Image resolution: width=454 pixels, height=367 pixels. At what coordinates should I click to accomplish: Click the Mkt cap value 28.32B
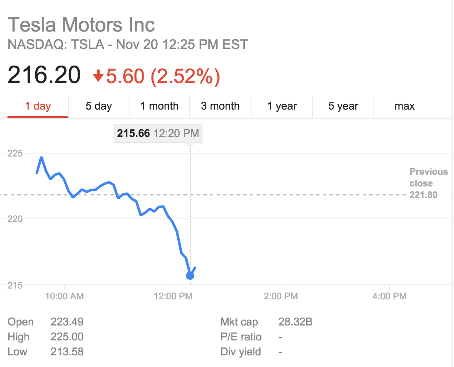295,322
